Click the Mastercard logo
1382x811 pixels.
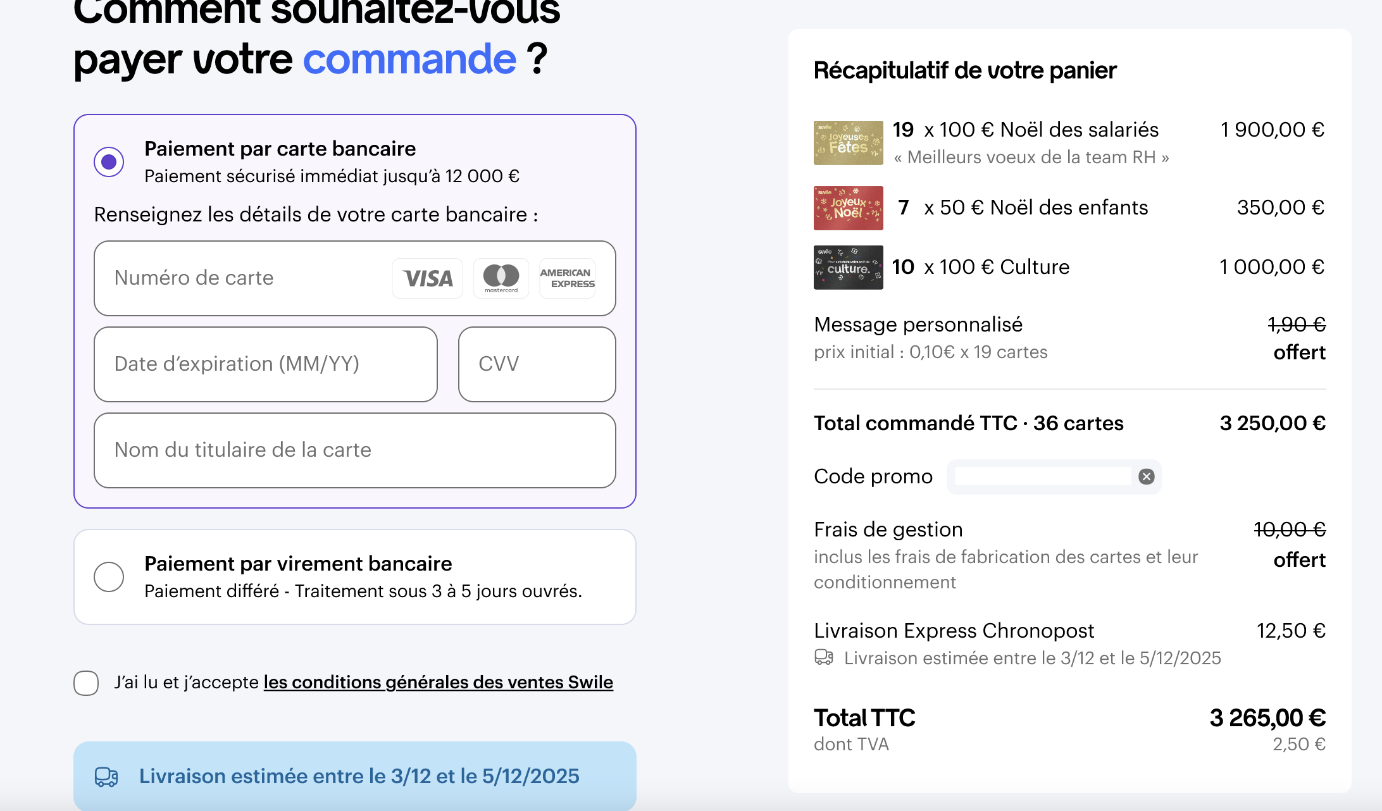[501, 278]
